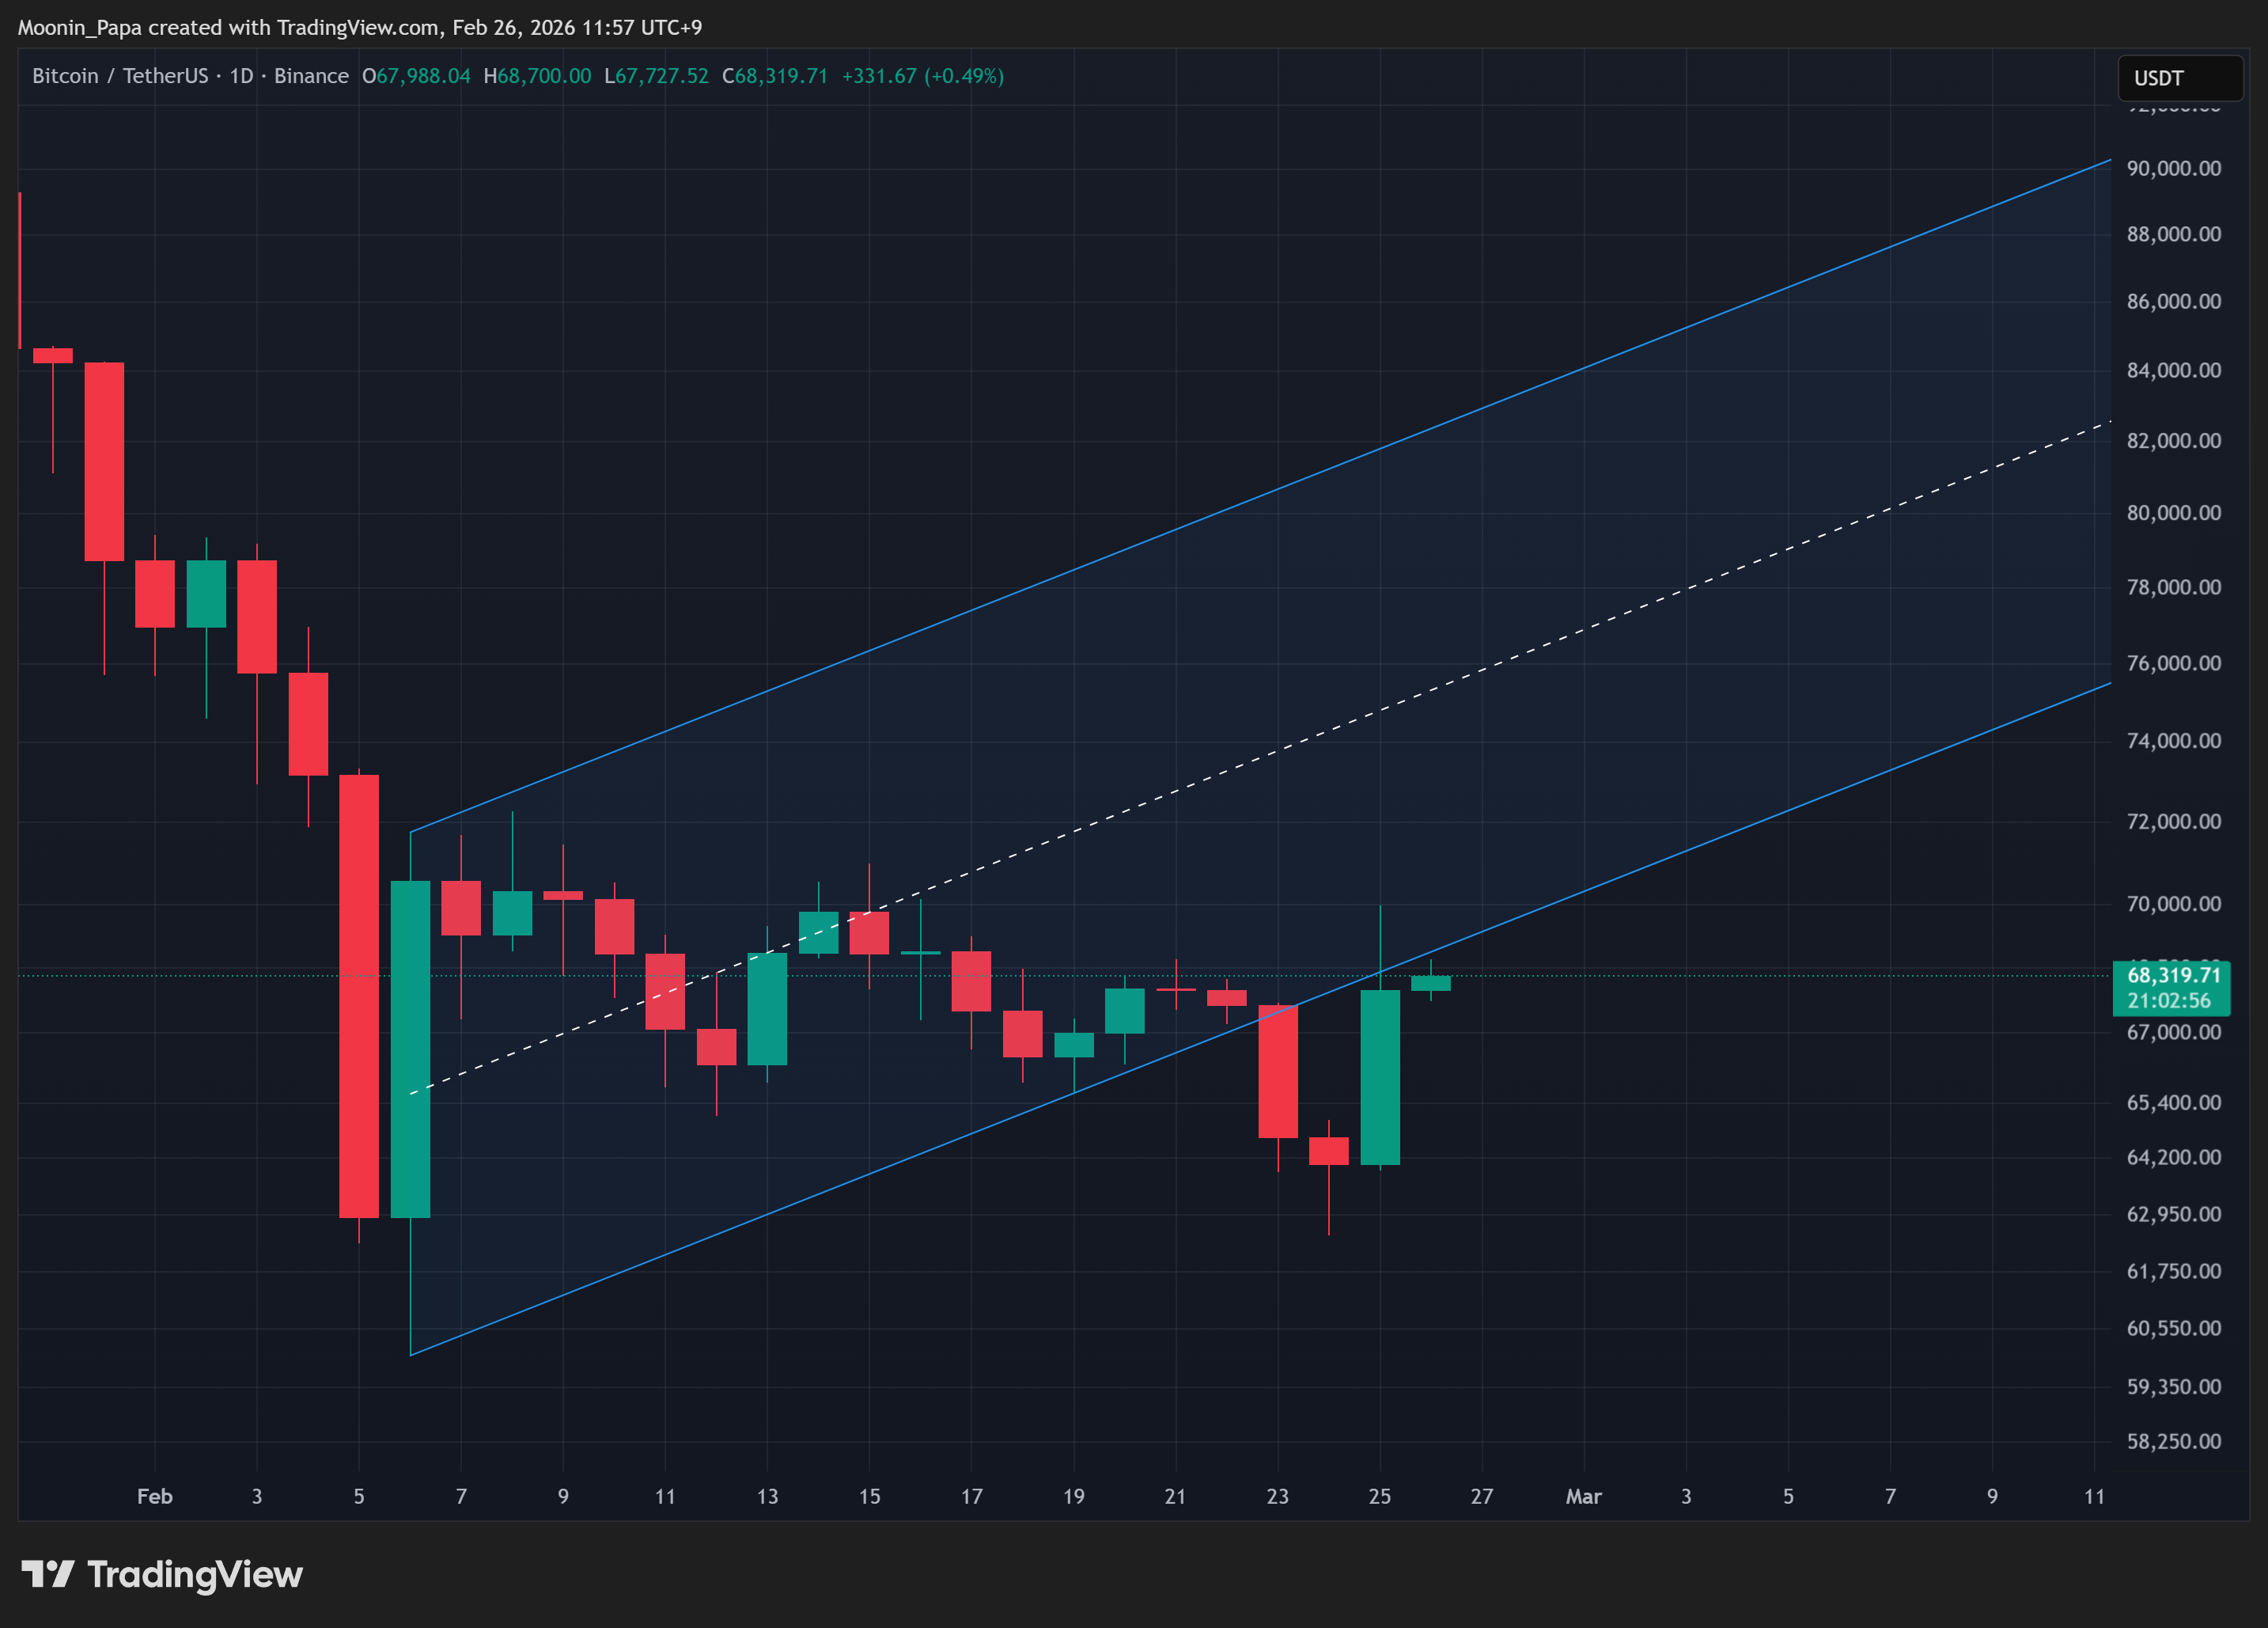Click the 58,250.00 price axis label

click(x=2173, y=1441)
